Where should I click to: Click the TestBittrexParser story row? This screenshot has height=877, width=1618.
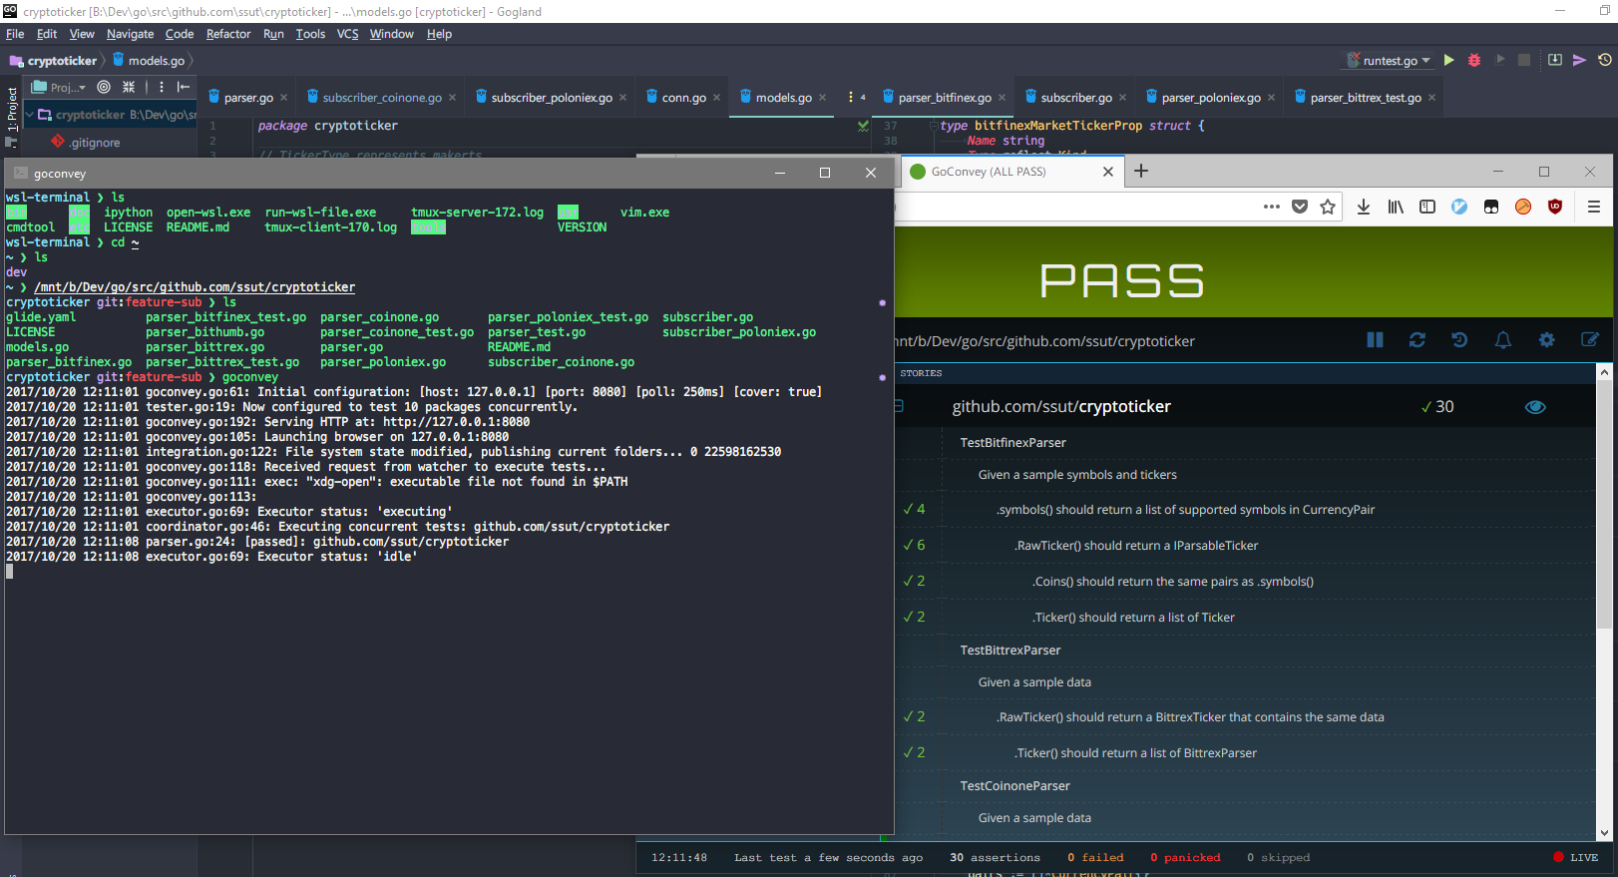(1245, 651)
